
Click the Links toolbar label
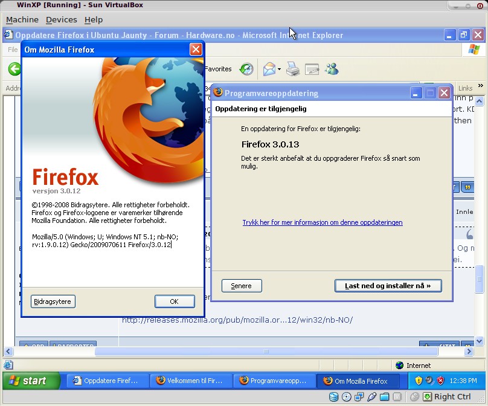click(x=465, y=88)
